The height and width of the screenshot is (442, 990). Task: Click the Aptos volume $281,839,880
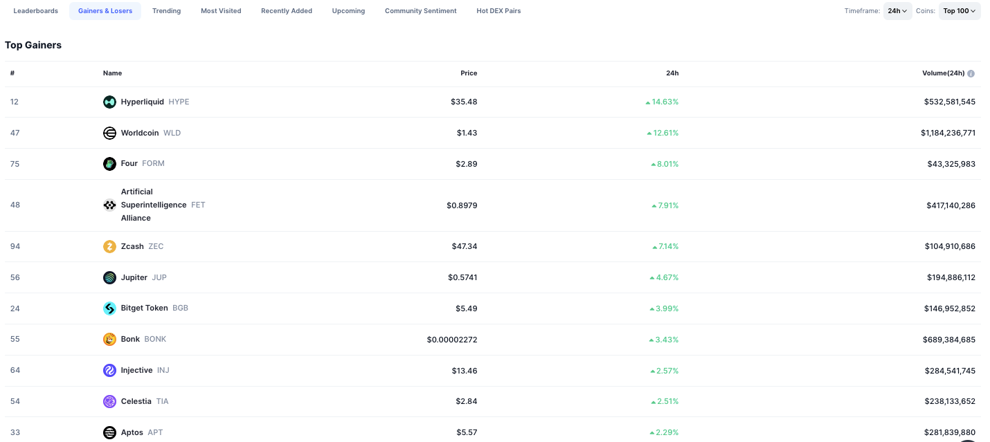tap(950, 432)
